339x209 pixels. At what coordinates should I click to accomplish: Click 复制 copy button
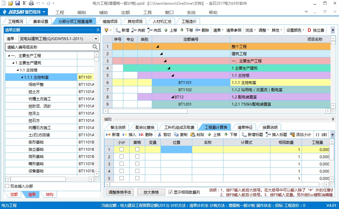181,134
